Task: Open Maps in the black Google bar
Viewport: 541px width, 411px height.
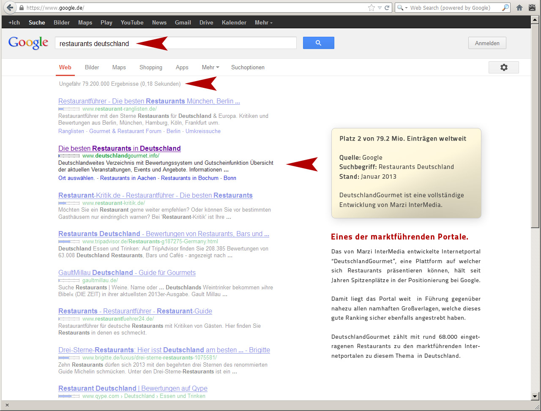Action: [x=85, y=22]
